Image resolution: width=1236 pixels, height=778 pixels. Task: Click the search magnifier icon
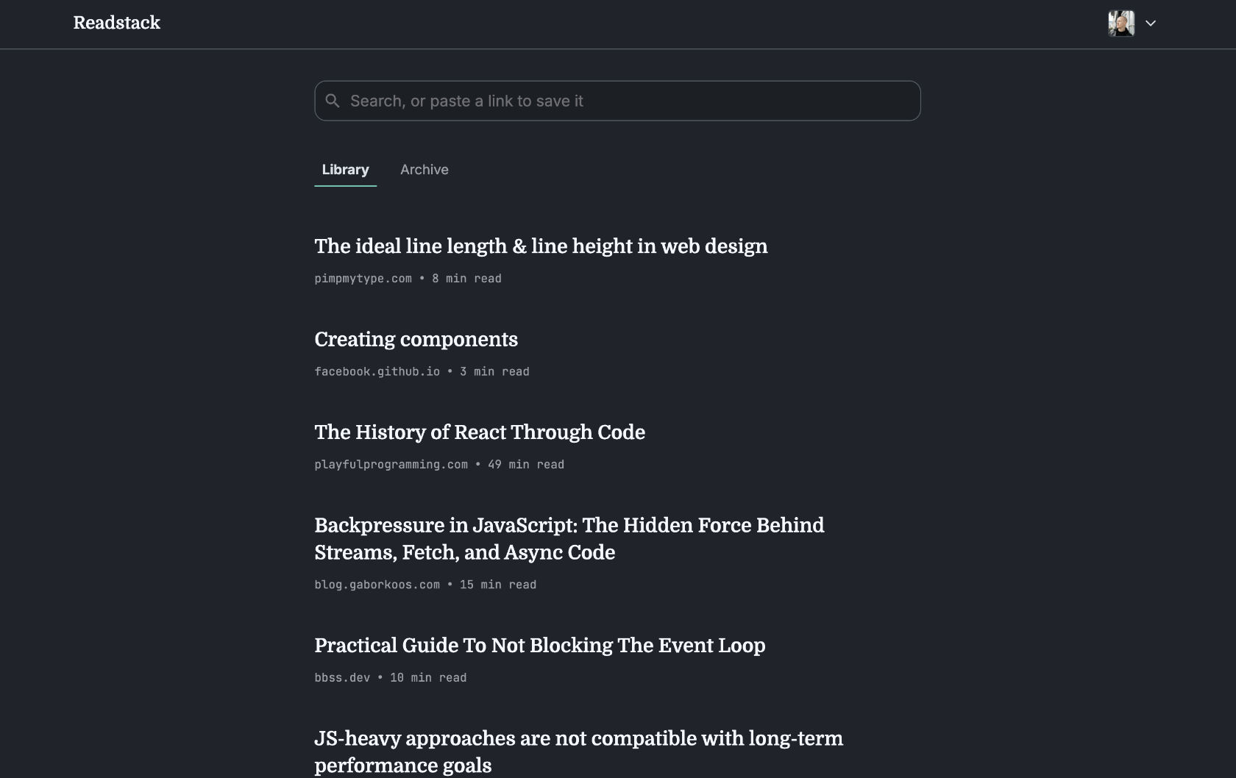pos(333,101)
